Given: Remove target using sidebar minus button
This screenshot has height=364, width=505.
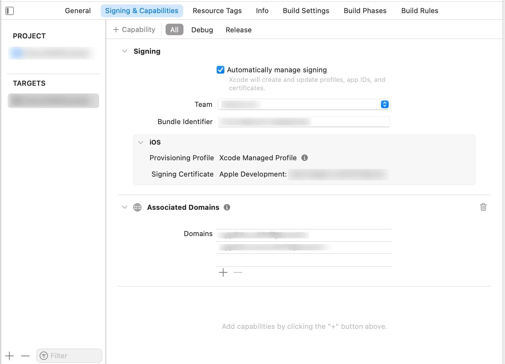Looking at the screenshot, I should tap(25, 356).
